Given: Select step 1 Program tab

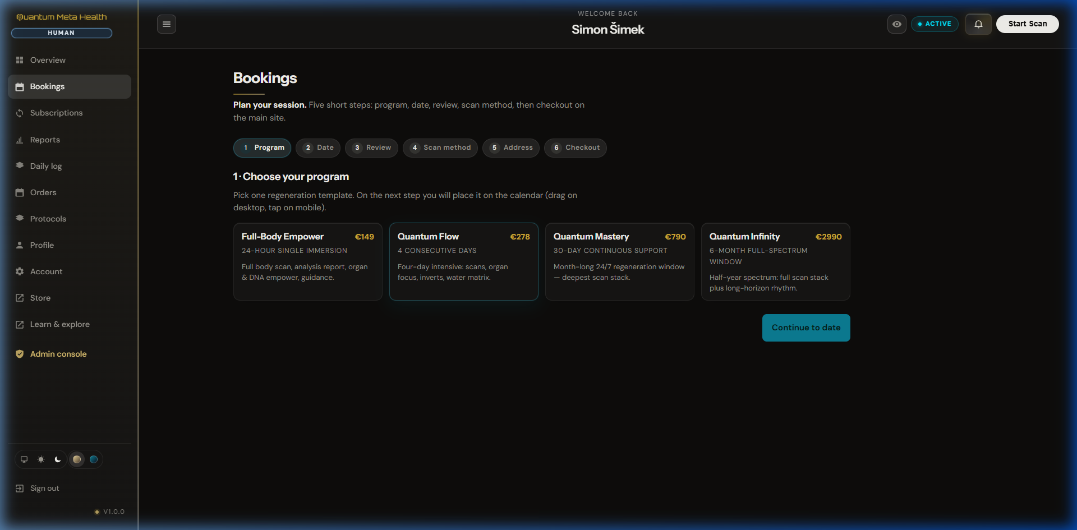Looking at the screenshot, I should (x=262, y=148).
